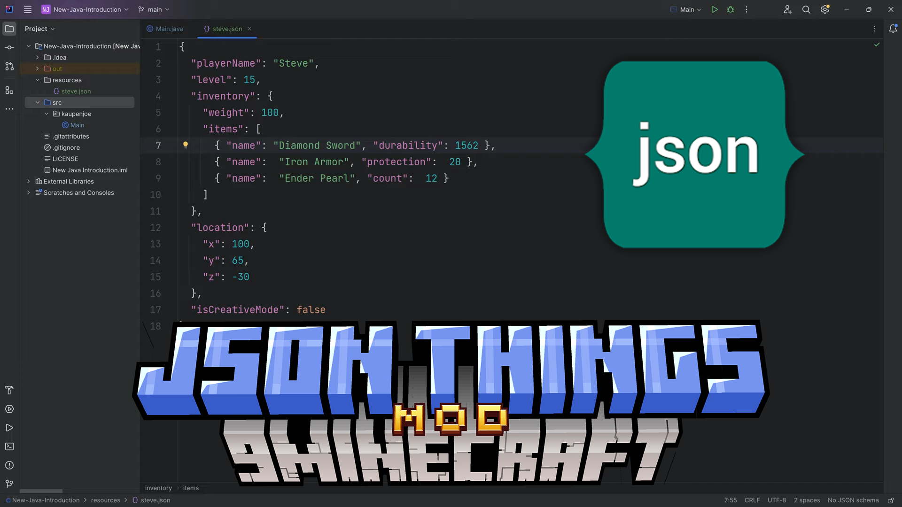
Task: Collapse the New-Java-Introduction root node
Action: [29, 46]
